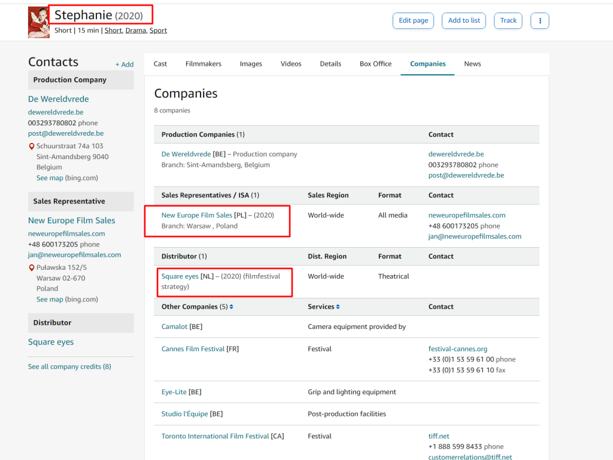Screen dimensions: 613x460
Task: Track this title with Track button
Action: [x=508, y=20]
